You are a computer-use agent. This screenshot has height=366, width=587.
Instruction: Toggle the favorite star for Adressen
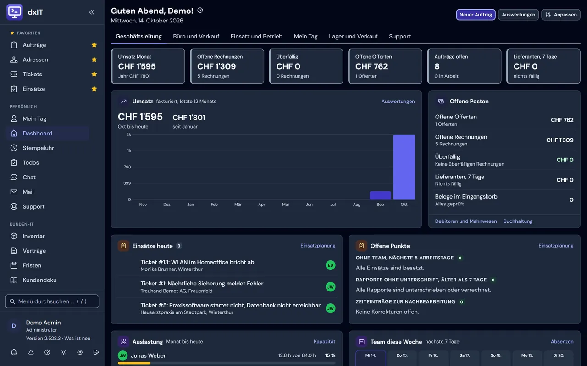94,59
